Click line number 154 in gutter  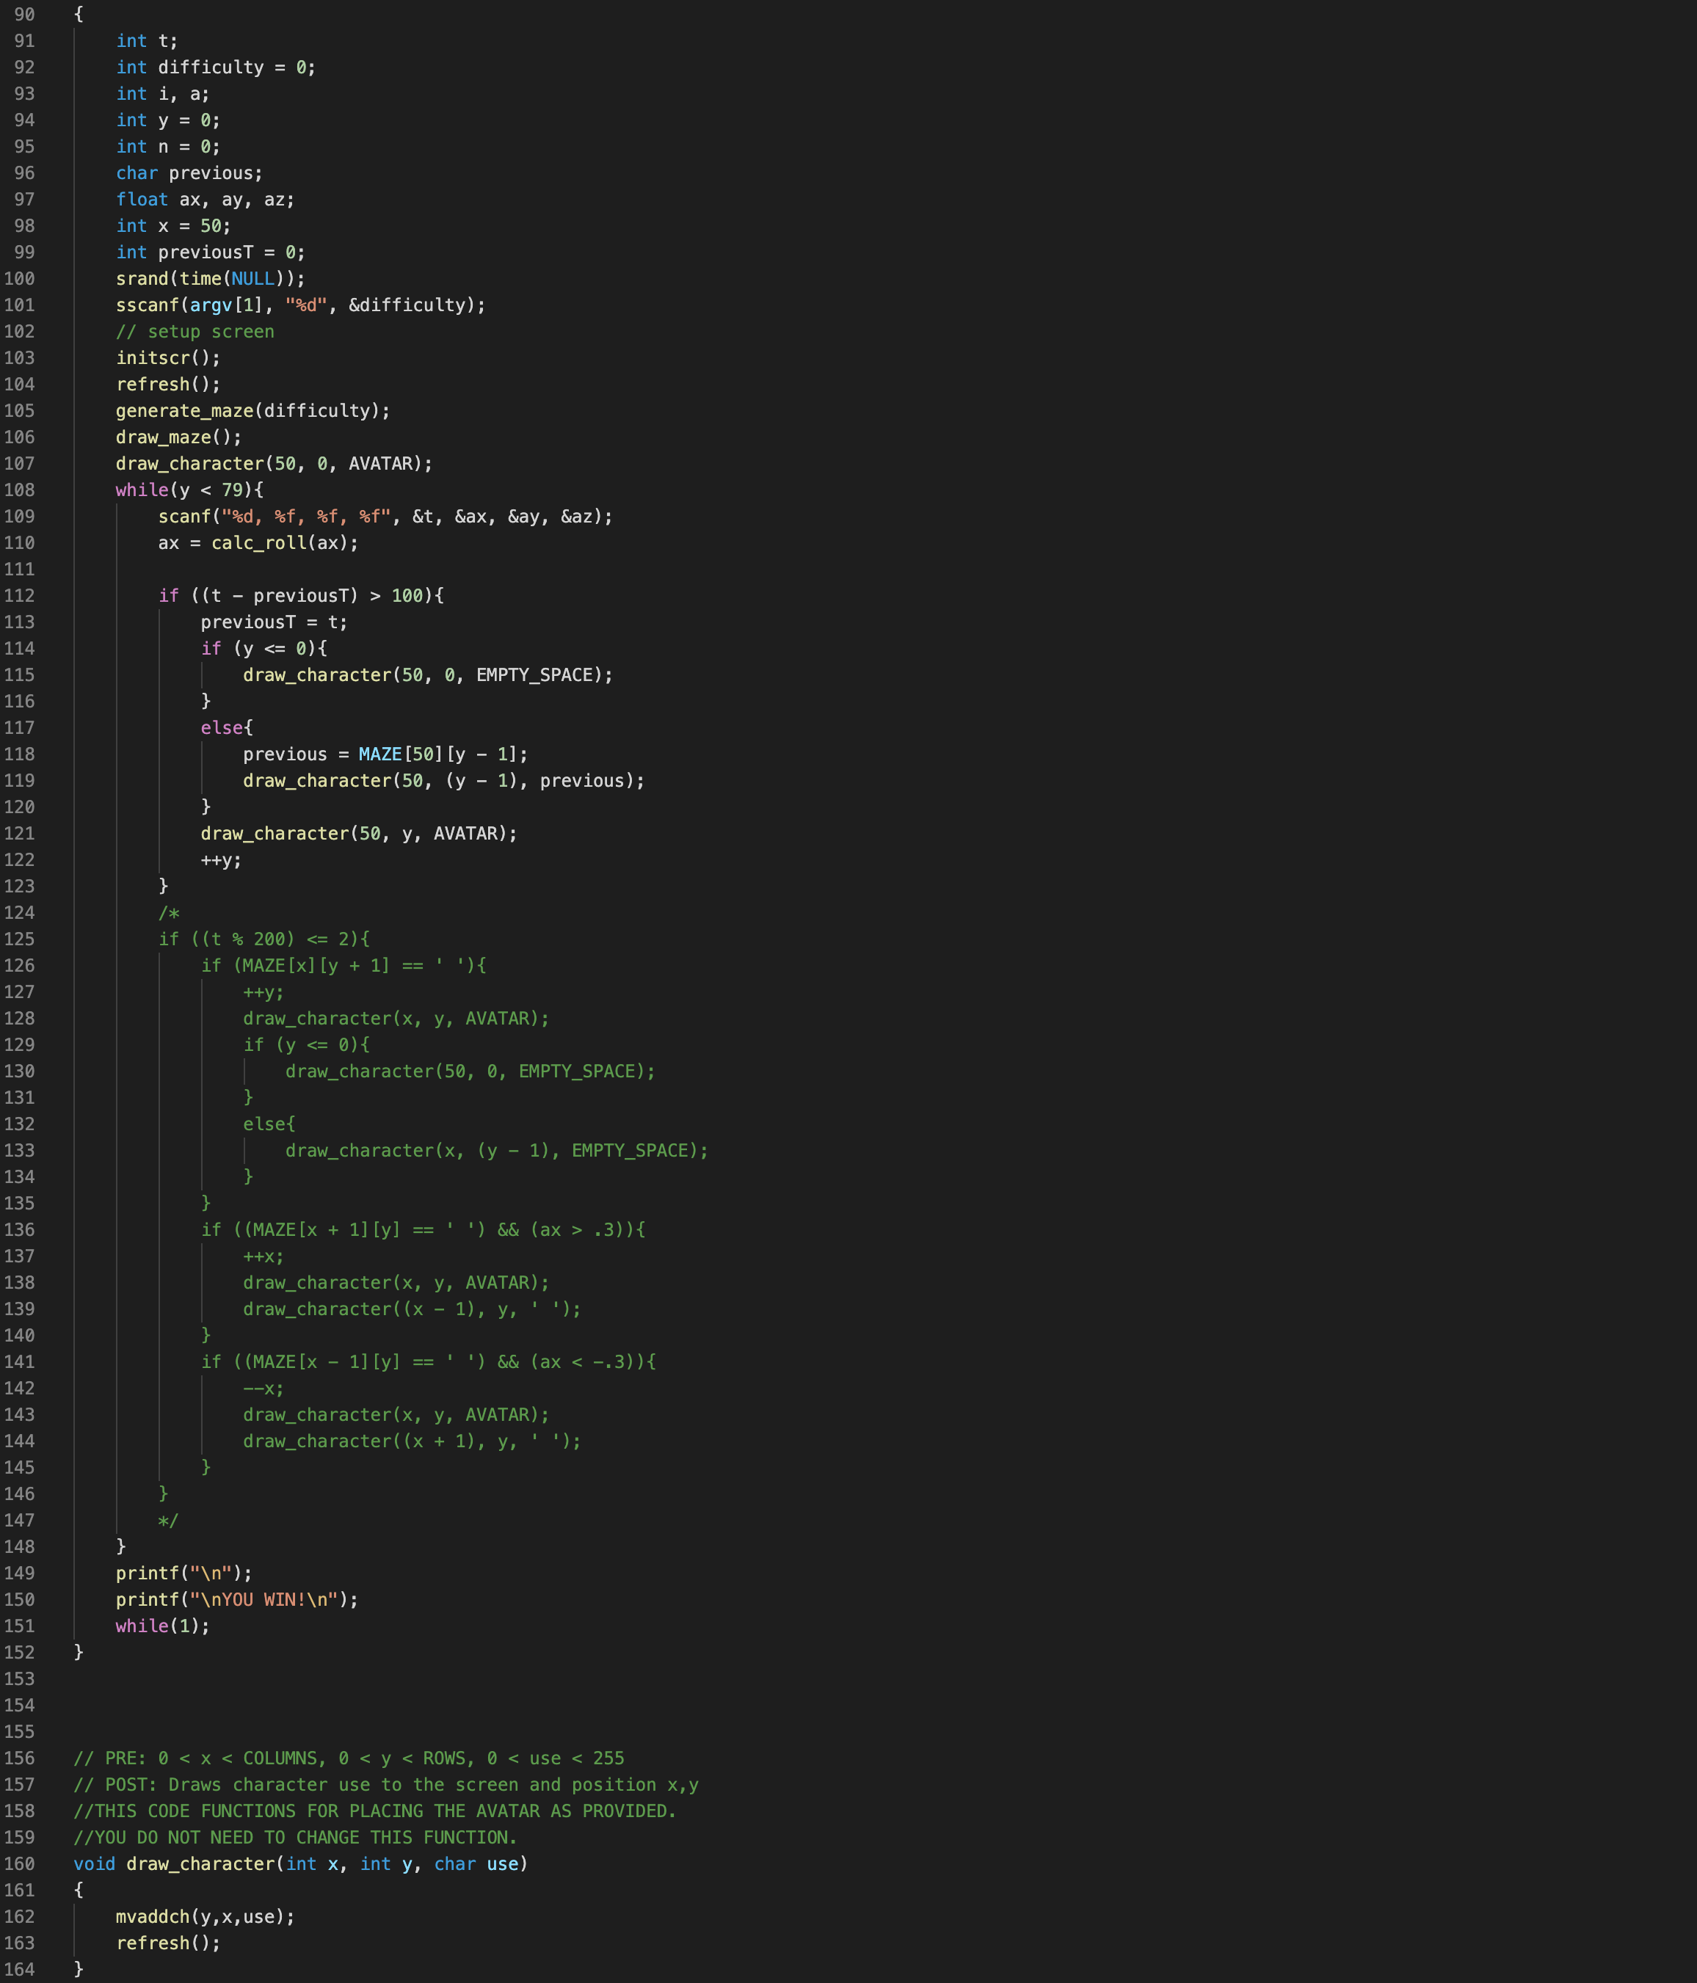19,1706
